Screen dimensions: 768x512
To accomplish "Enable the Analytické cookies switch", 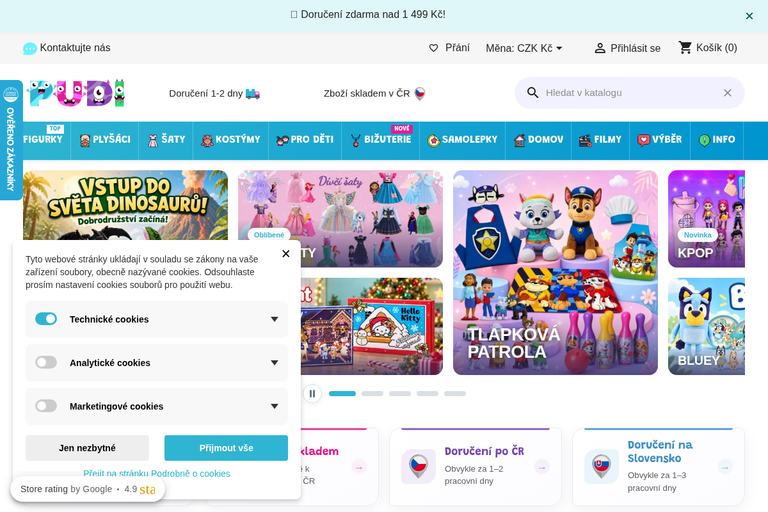I will click(46, 362).
